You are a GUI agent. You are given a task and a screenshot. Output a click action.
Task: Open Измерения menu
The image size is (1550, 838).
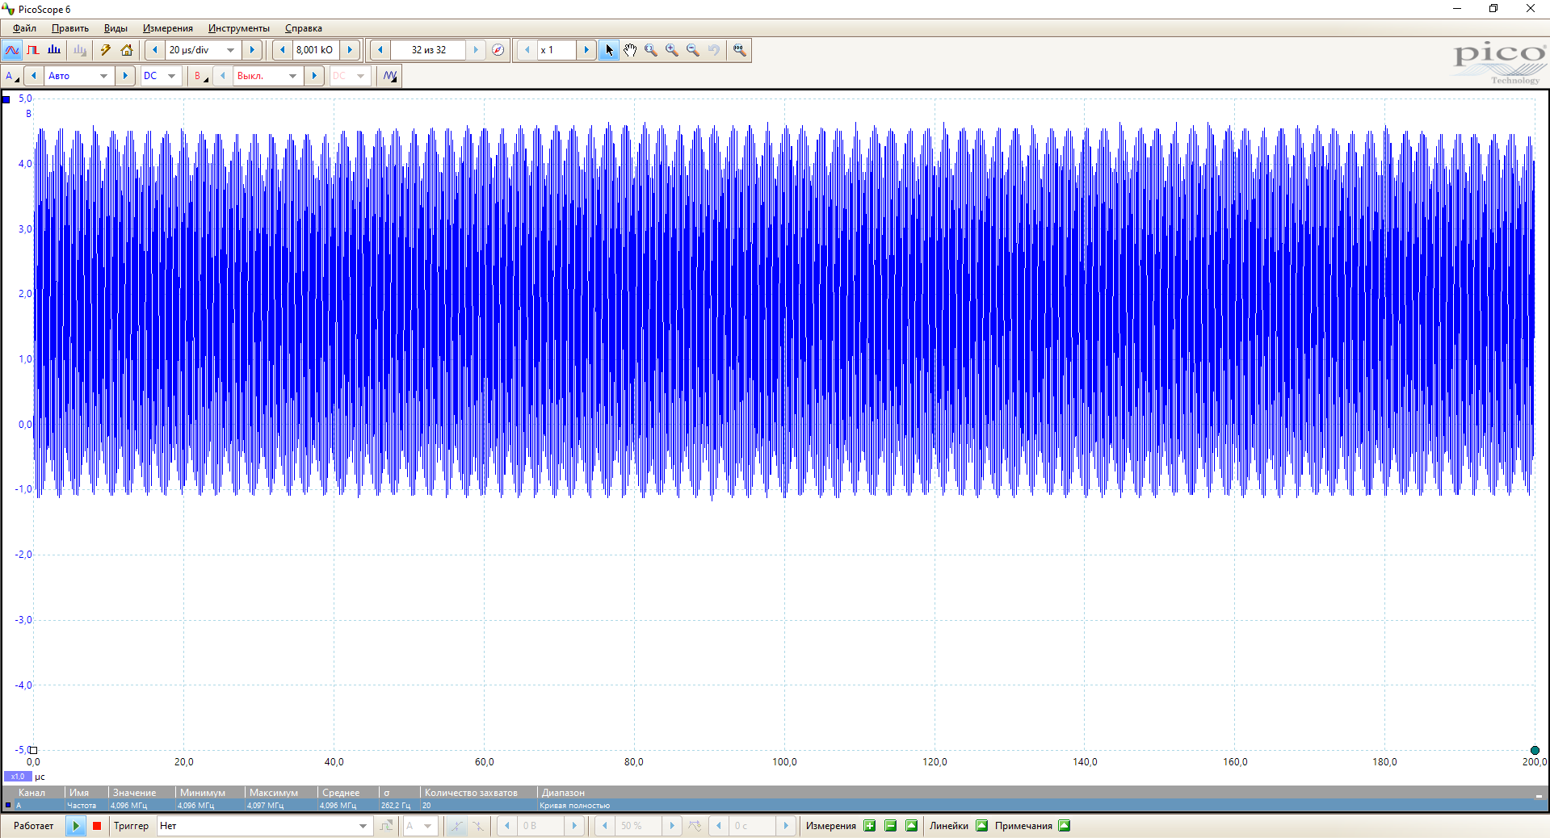(x=168, y=28)
